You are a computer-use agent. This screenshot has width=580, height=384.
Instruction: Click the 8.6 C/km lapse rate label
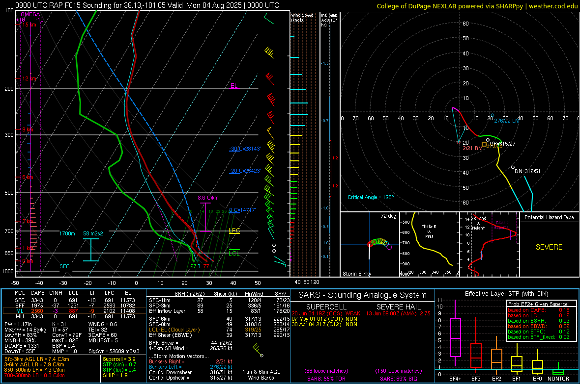pyautogui.click(x=208, y=198)
